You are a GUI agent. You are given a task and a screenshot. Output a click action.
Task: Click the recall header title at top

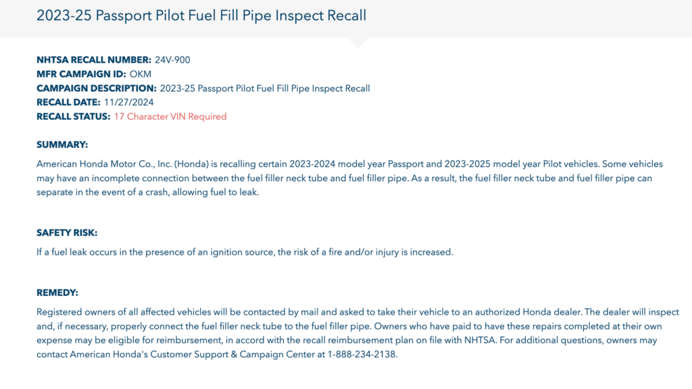pos(201,16)
